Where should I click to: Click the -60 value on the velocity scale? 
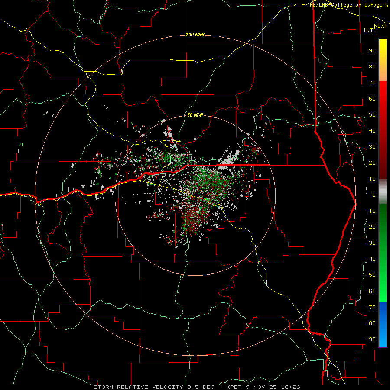pos(370,291)
